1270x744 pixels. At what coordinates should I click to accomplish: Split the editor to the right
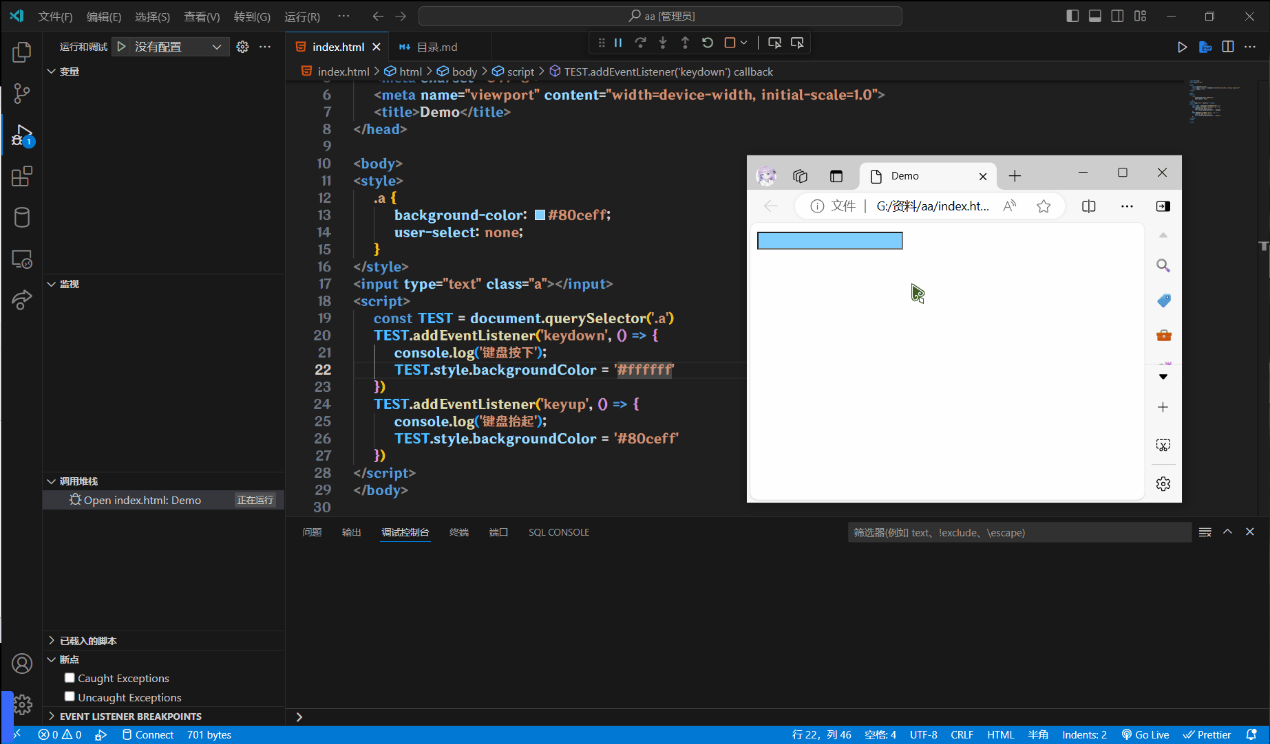click(x=1228, y=47)
